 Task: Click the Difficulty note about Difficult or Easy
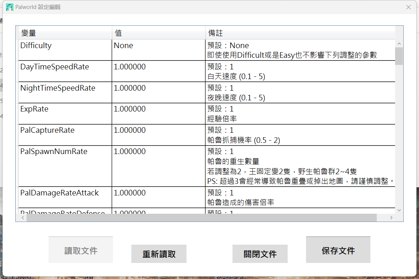point(292,55)
